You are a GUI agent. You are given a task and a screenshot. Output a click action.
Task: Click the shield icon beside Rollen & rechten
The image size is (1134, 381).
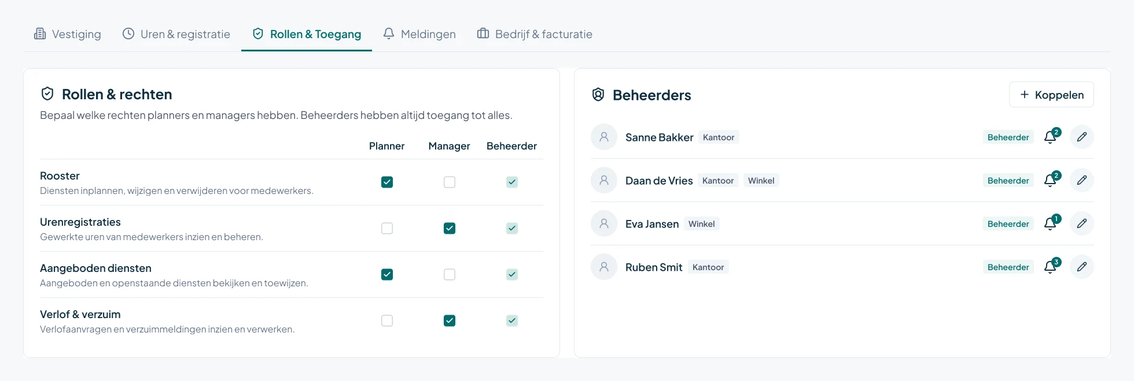(47, 94)
